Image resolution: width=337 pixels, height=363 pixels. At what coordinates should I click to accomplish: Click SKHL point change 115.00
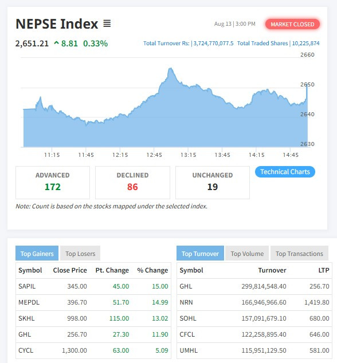coord(119,318)
